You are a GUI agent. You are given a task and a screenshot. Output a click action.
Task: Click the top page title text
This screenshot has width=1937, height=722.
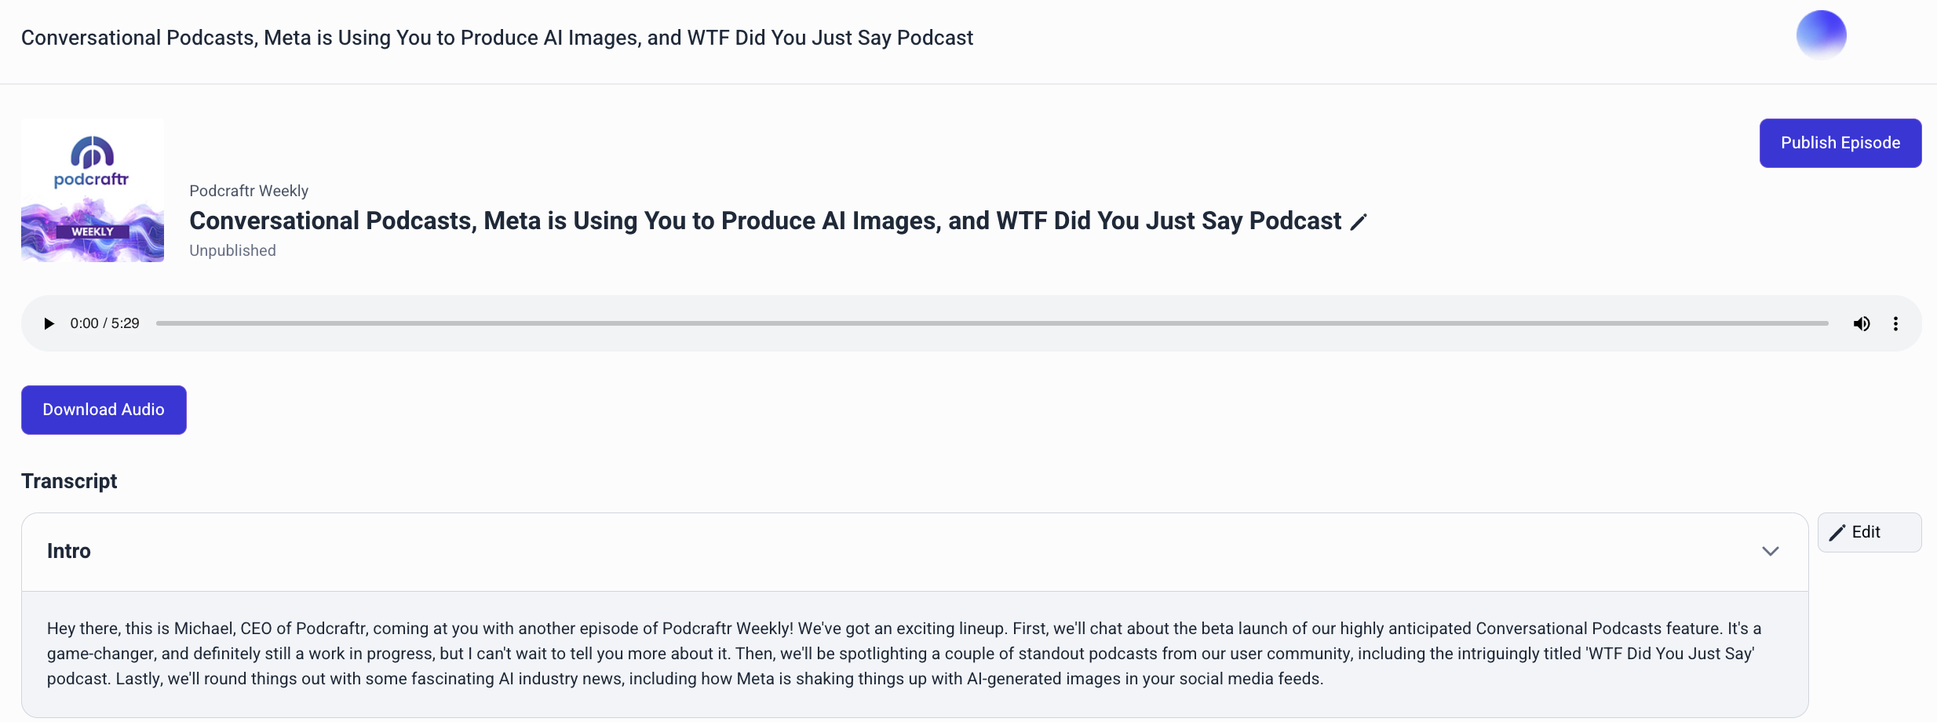(x=497, y=38)
